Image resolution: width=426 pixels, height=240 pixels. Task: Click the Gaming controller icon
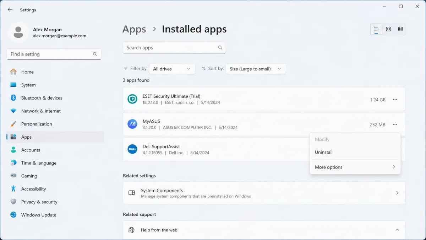click(x=13, y=176)
